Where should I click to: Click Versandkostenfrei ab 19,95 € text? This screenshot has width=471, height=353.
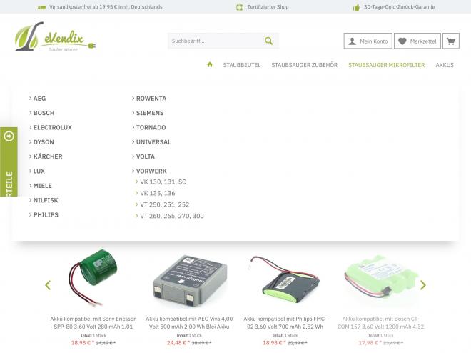[x=106, y=7]
